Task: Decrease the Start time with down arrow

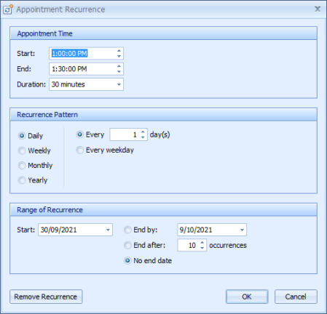Action: click(119, 56)
